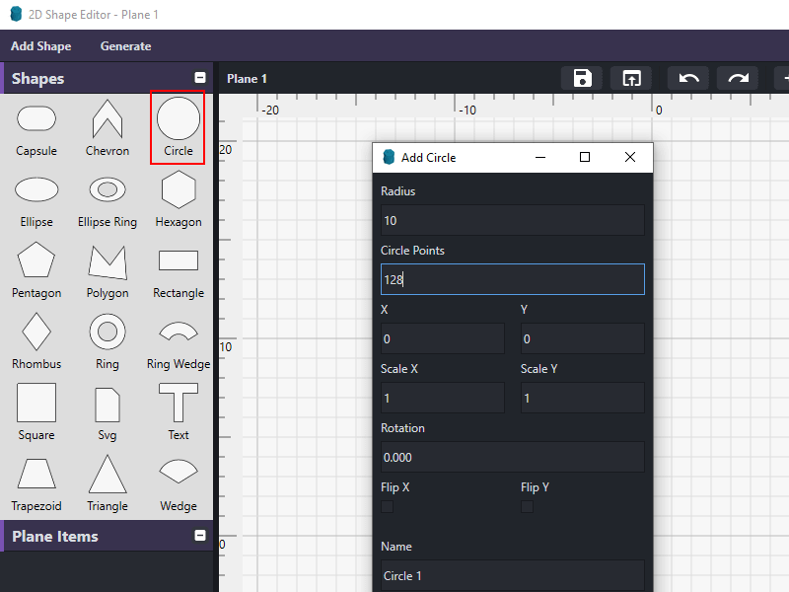Image resolution: width=789 pixels, height=592 pixels.
Task: Select the Triangle shape
Action: (x=108, y=484)
